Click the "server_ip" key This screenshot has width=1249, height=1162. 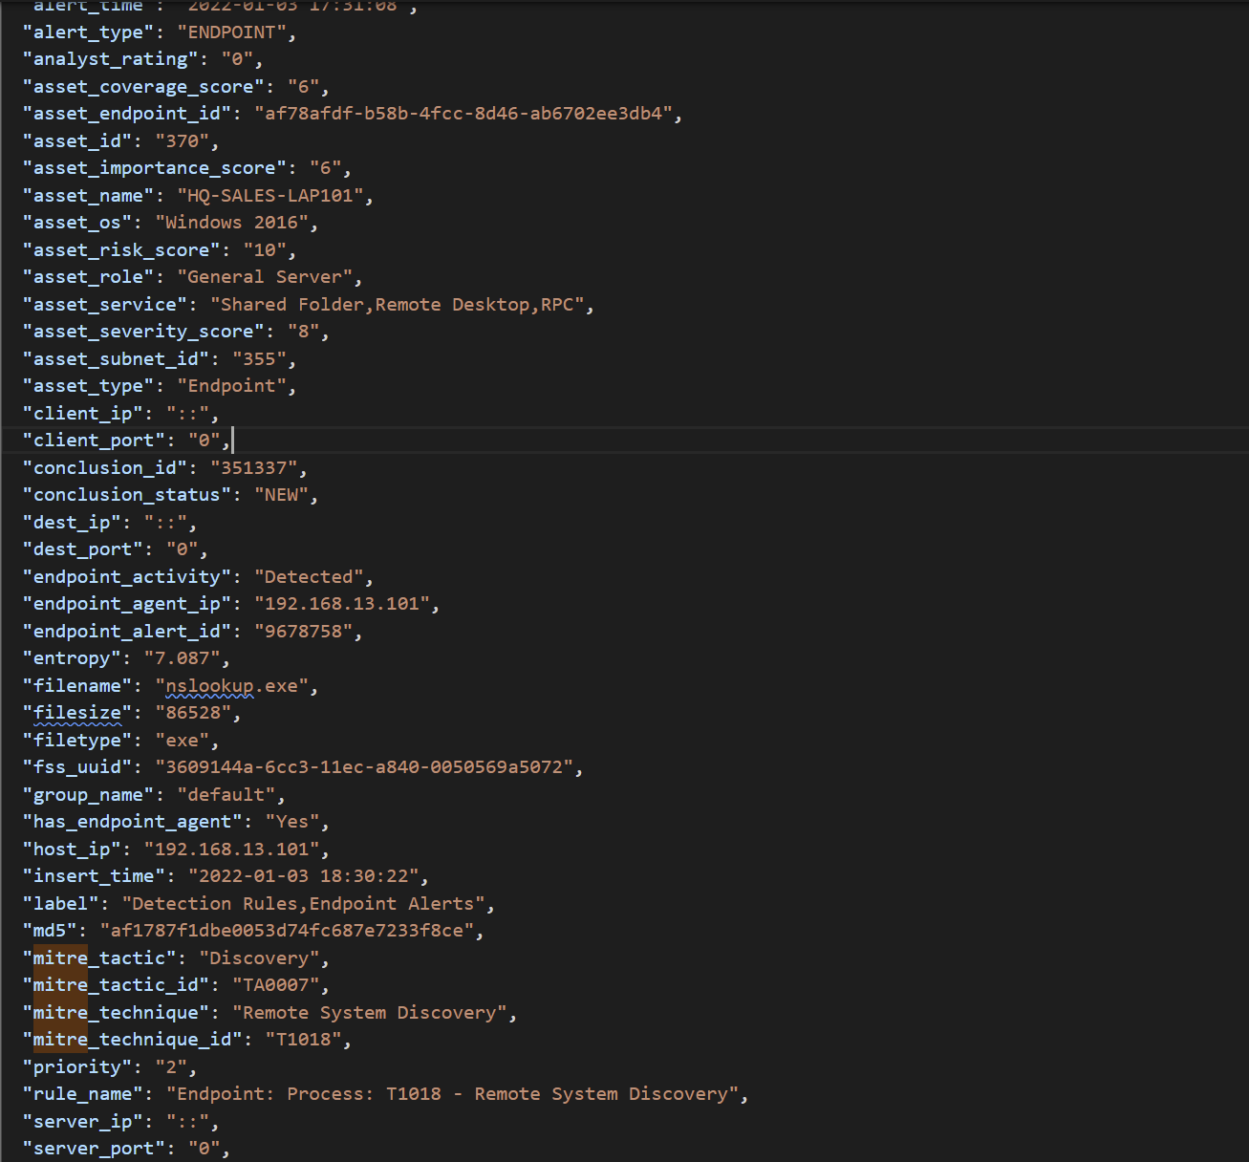(83, 1122)
